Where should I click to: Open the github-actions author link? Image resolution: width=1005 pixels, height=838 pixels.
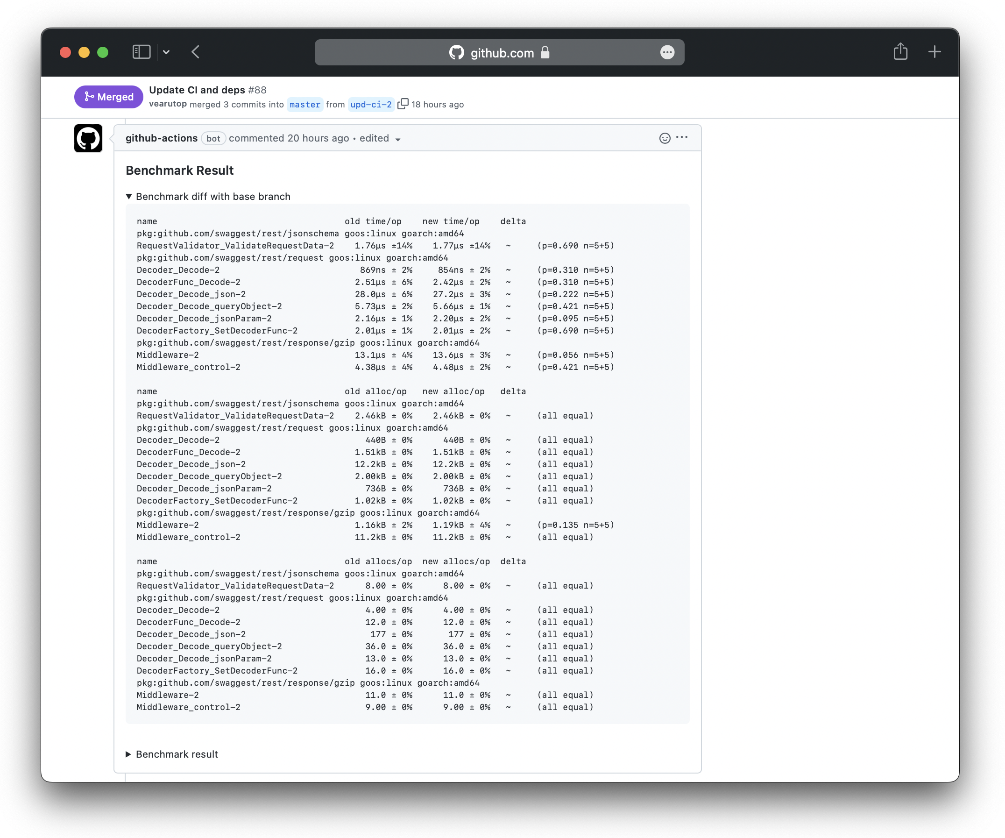pos(161,138)
